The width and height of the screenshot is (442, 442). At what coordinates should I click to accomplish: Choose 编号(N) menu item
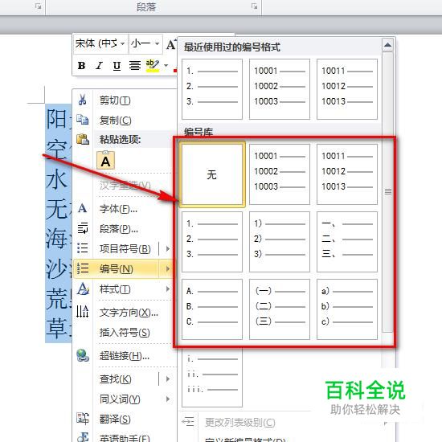117,268
